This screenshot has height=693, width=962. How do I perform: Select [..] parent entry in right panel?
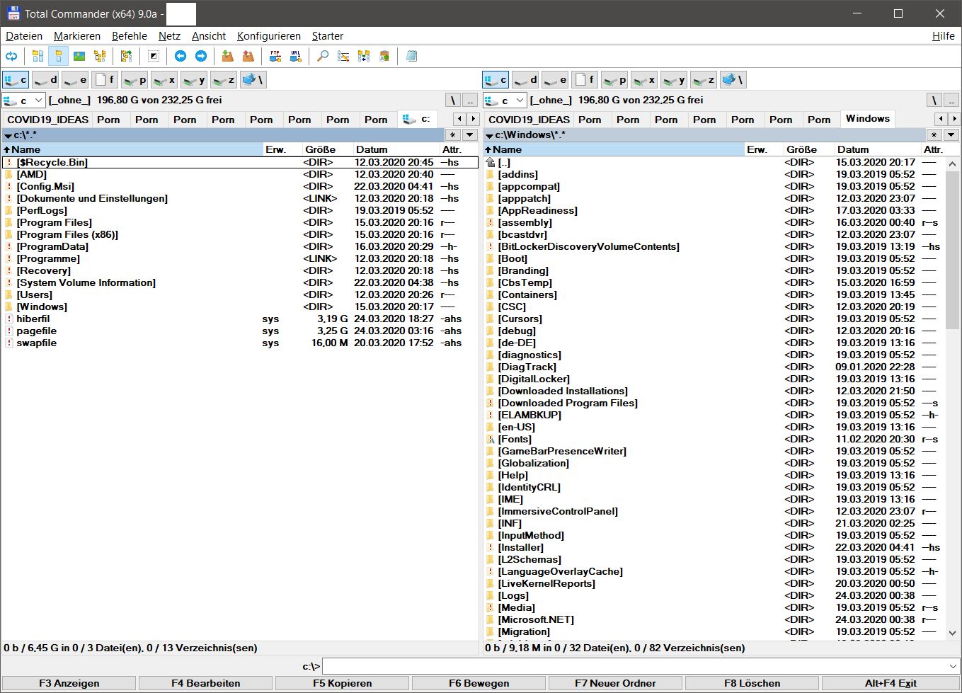point(714,162)
